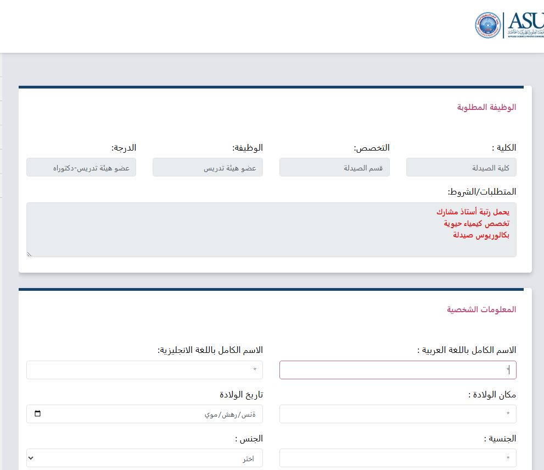Click the الوظيفة المطلوبة section heading
The width and height of the screenshot is (544, 470).
tap(486, 107)
